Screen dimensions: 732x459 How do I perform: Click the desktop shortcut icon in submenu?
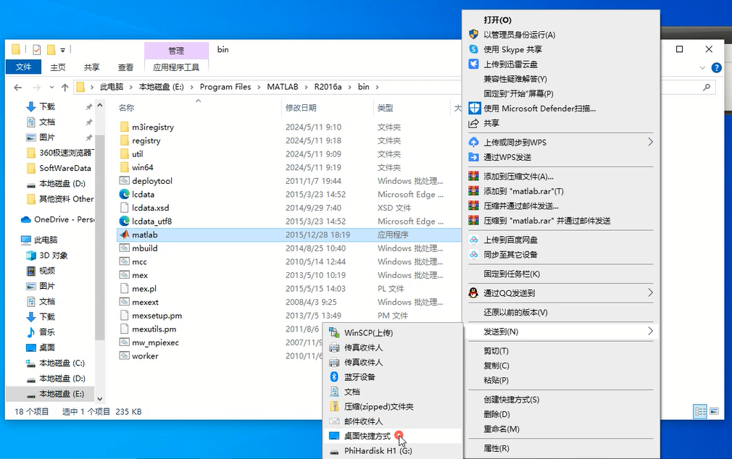point(334,436)
